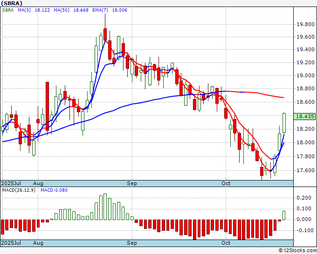Click the 19.600 price axis label
Image resolution: width=317 pixels, height=254 pixels.
pyautogui.click(x=305, y=37)
